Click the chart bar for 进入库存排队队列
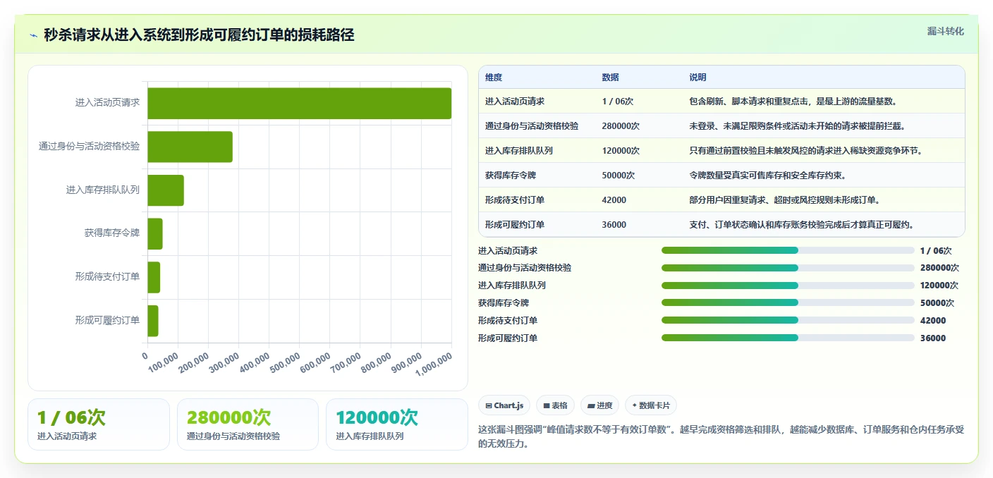 pyautogui.click(x=166, y=190)
